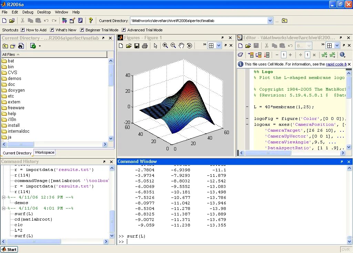Select the Zoom In tool in Figures toolbar
This screenshot has width=353, height=253.
tap(165, 45)
